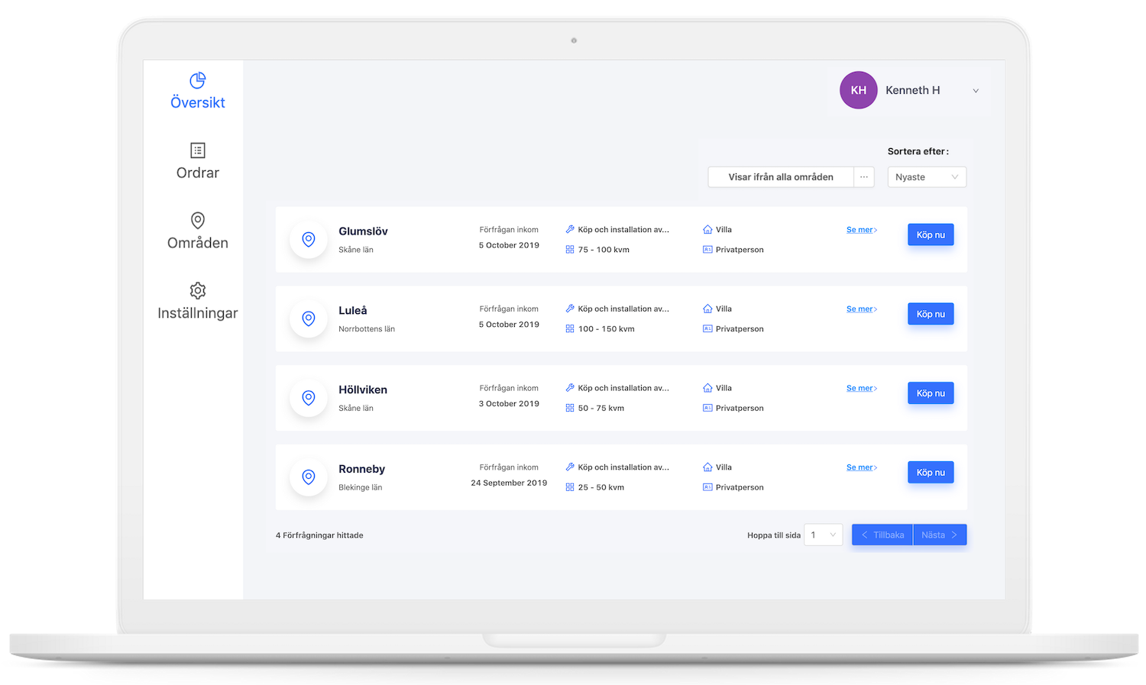The height and width of the screenshot is (685, 1146).
Task: Open the Hoppa till sida page selector
Action: point(823,535)
